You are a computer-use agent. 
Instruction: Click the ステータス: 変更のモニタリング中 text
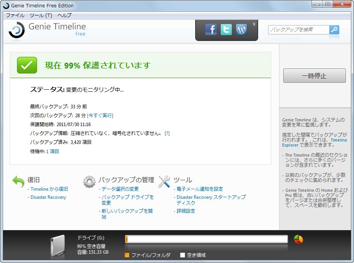tap(77, 89)
